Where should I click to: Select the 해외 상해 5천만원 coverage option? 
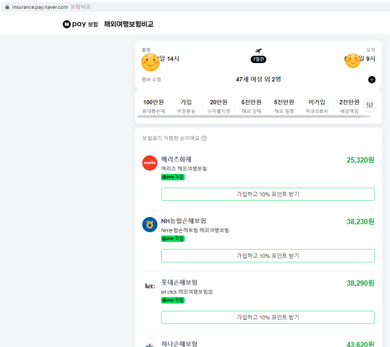pos(251,106)
